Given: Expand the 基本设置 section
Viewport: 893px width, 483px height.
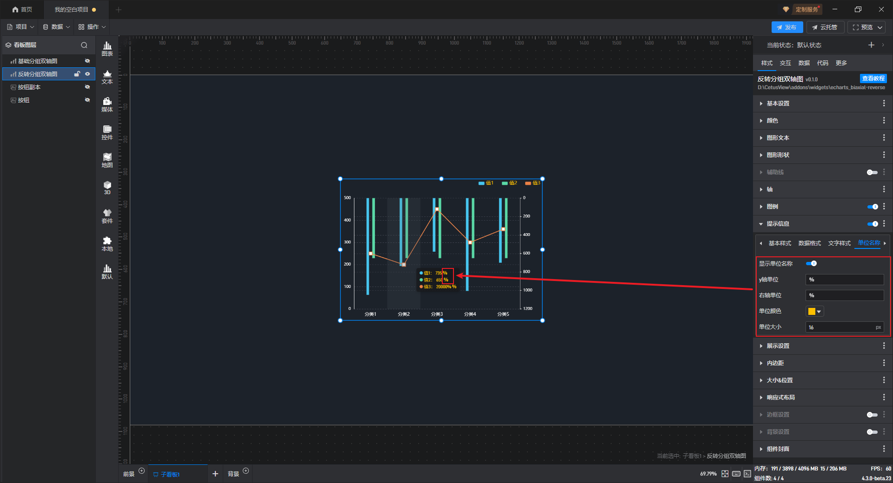Looking at the screenshot, I should (778, 104).
